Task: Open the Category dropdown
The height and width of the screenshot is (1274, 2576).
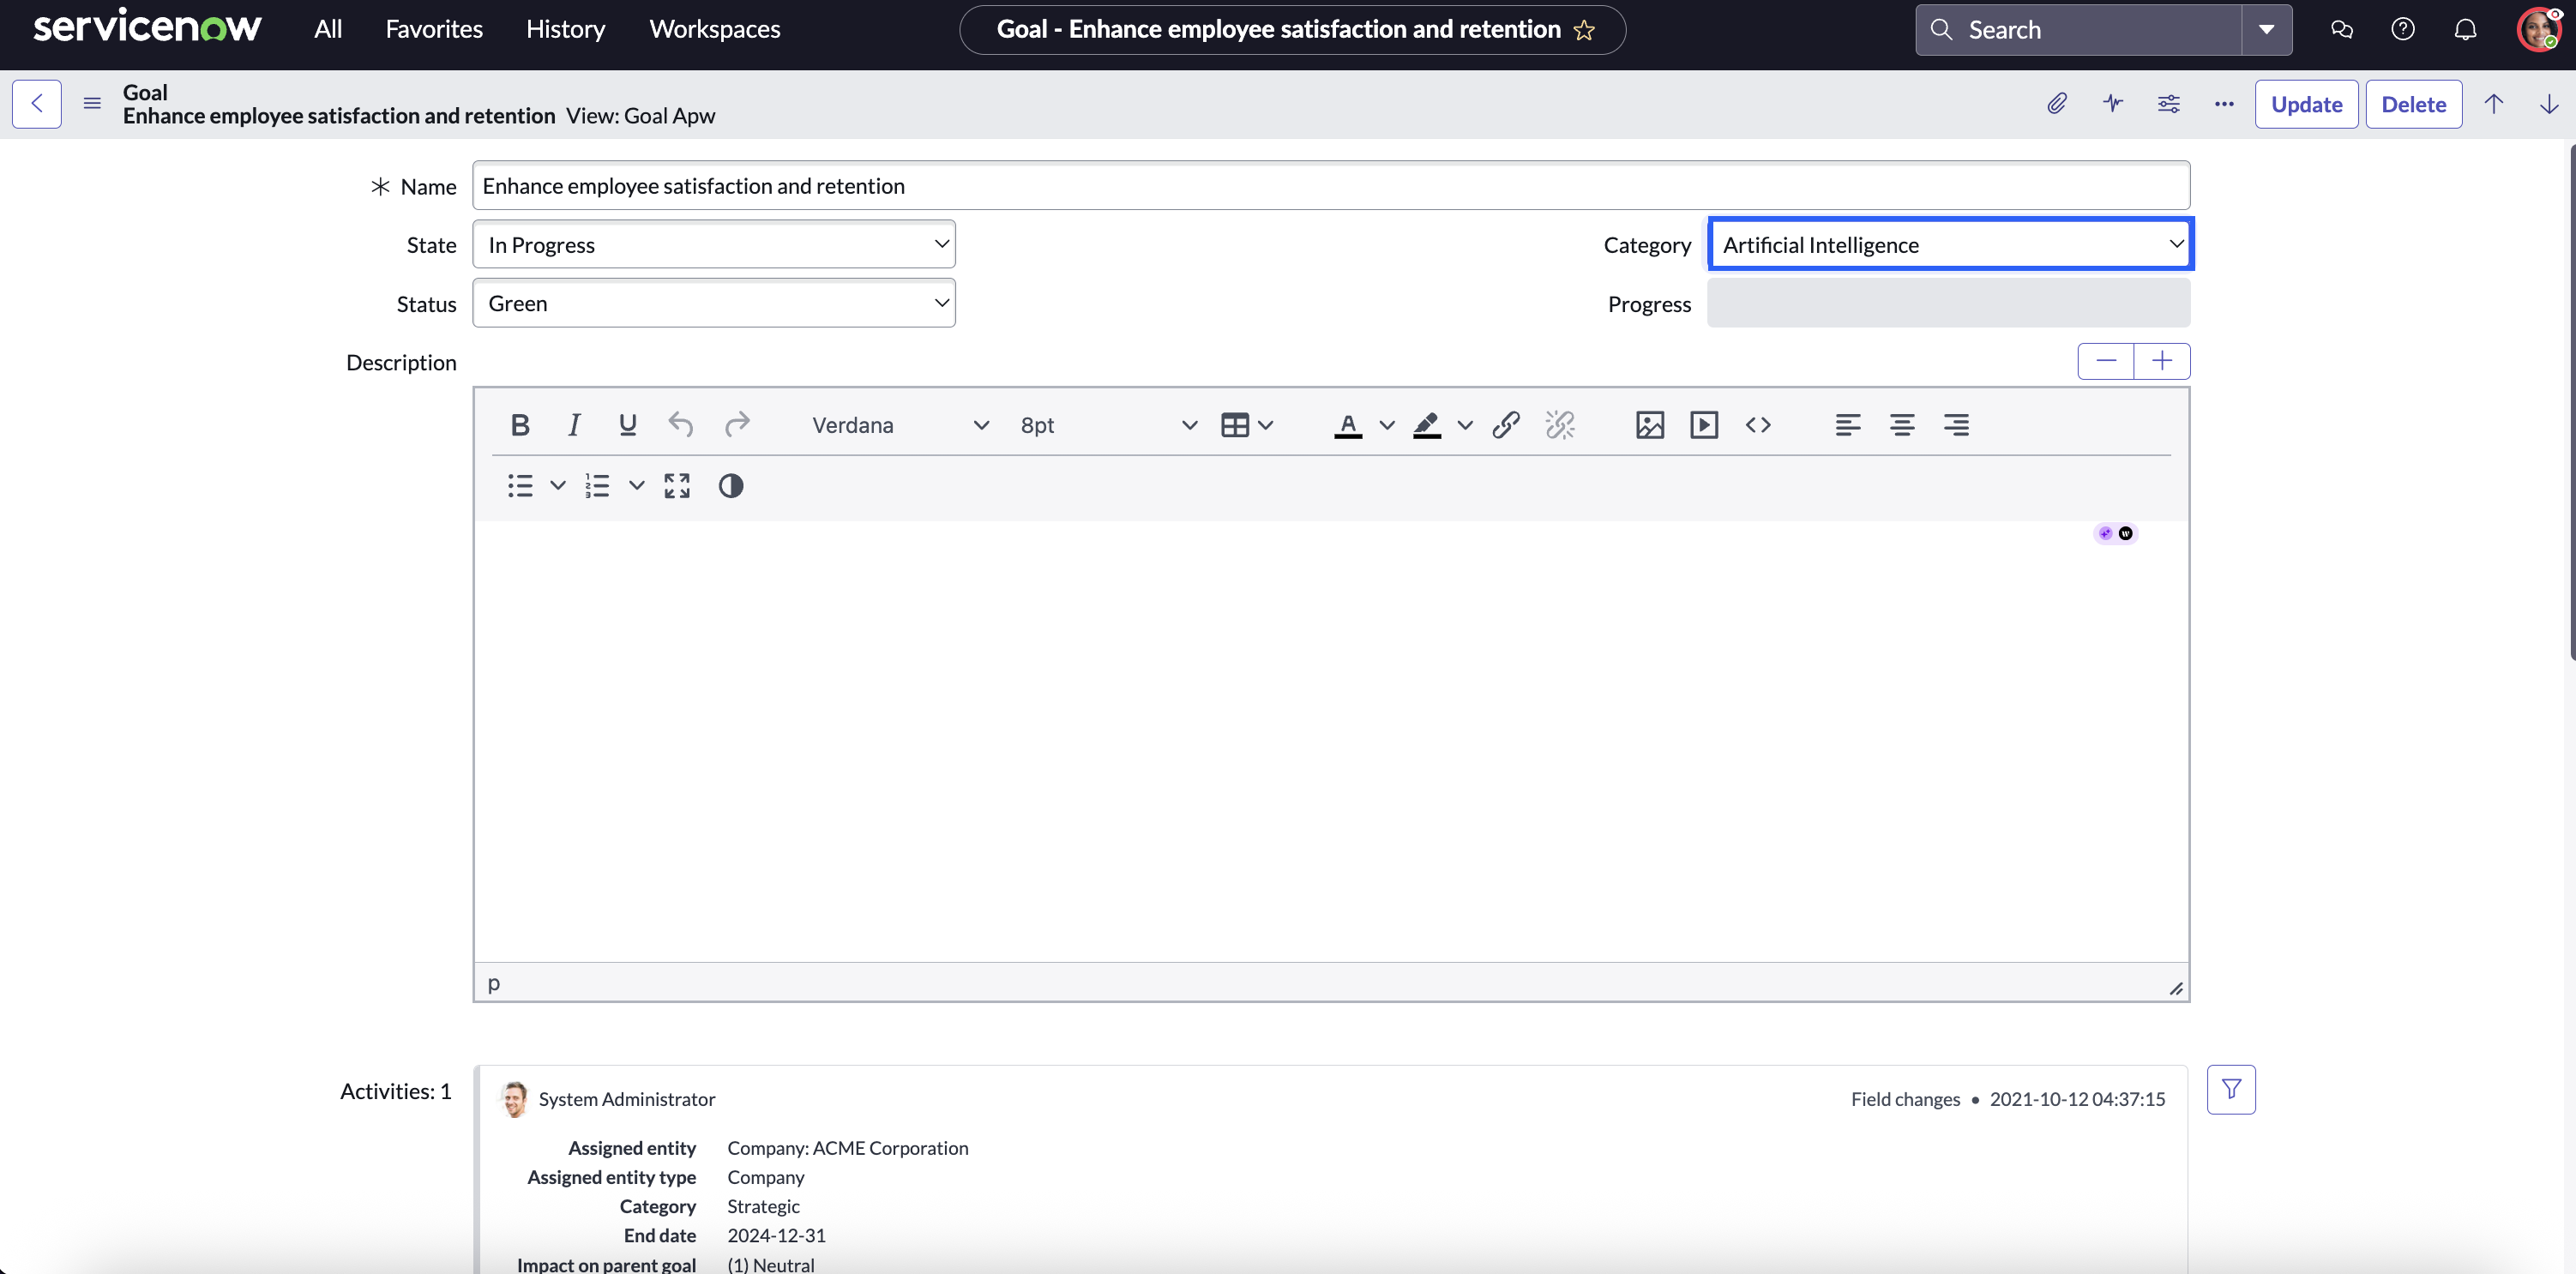Action: tap(1950, 245)
